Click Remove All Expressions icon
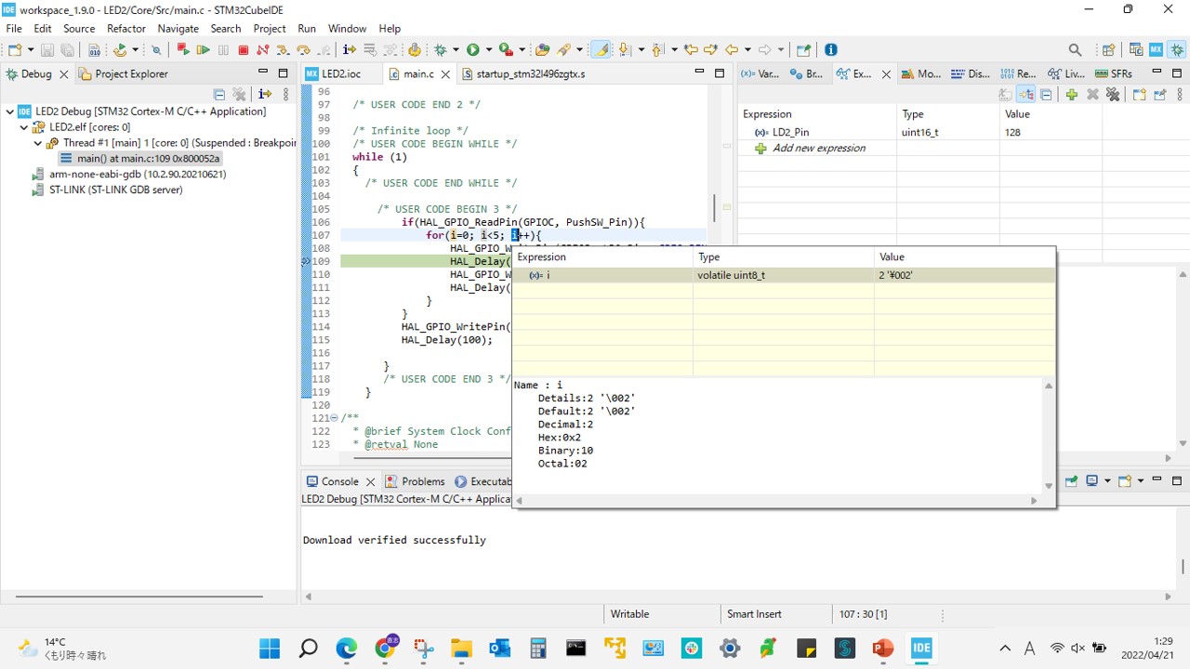 1113,94
